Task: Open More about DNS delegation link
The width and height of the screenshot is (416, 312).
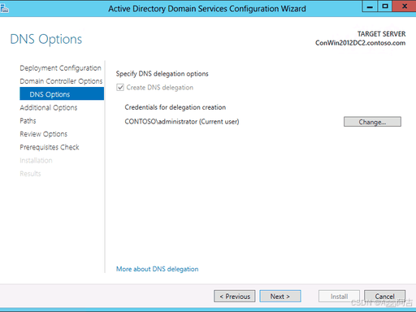Action: tap(157, 269)
